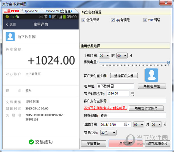174x152 pixels.
Task: Click the 客户支付宝帐号 input field
Action: 137,101
